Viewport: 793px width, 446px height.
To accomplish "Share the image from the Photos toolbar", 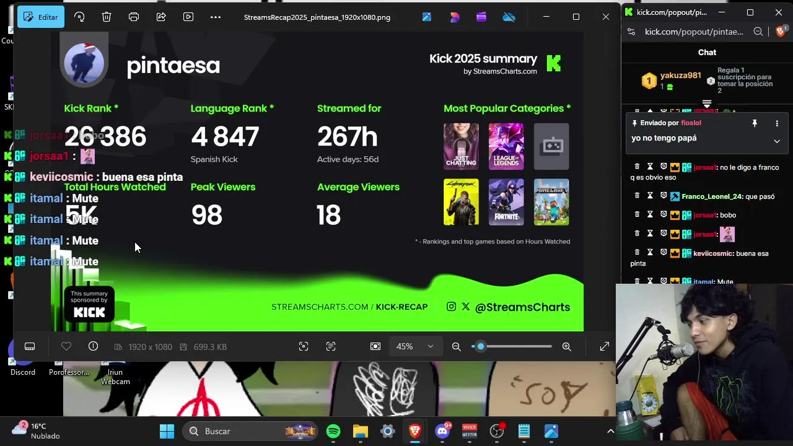I will (161, 17).
